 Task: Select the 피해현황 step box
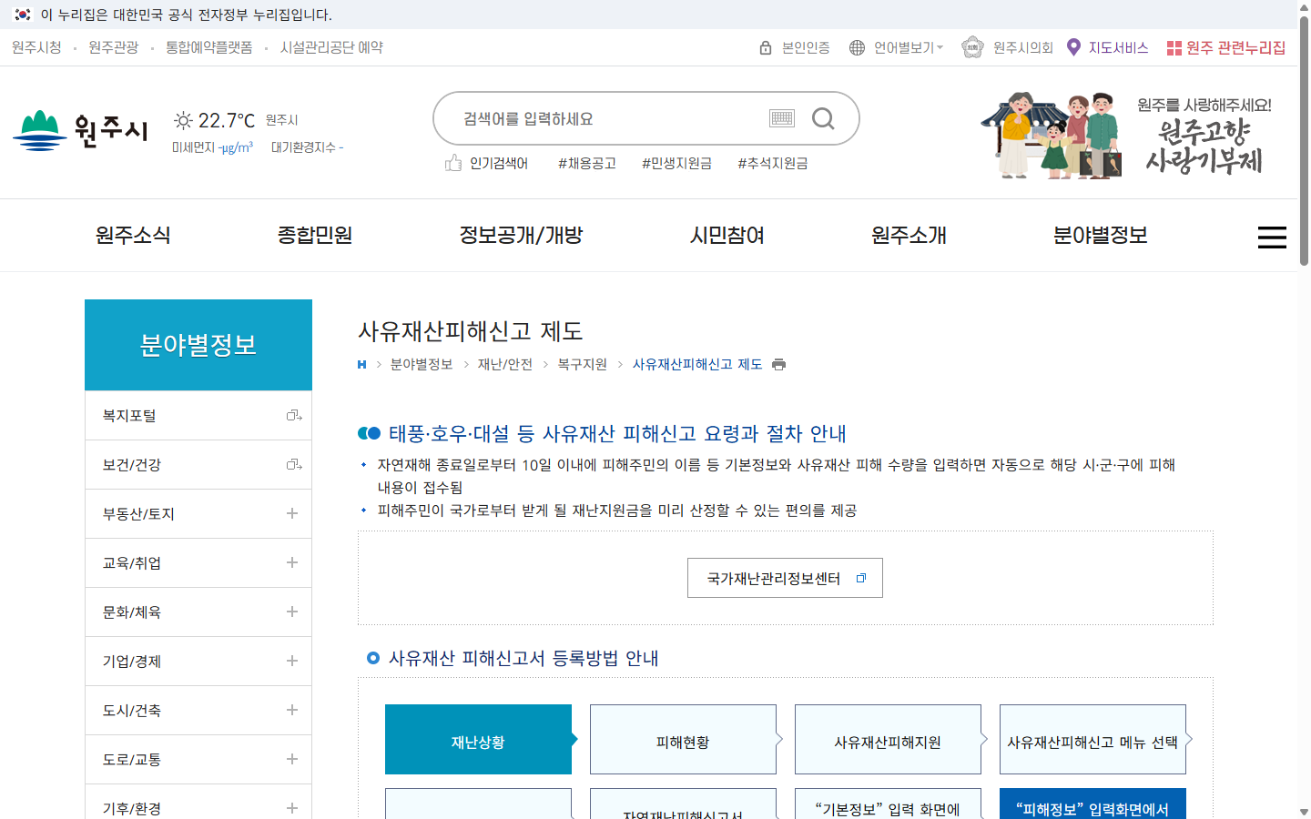point(683,739)
